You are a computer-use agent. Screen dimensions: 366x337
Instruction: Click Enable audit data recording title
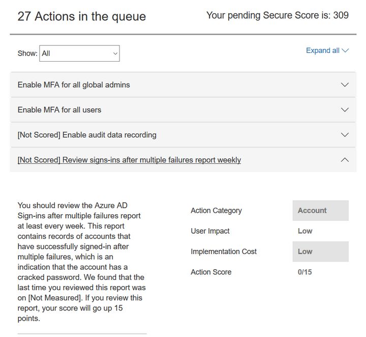(86, 135)
